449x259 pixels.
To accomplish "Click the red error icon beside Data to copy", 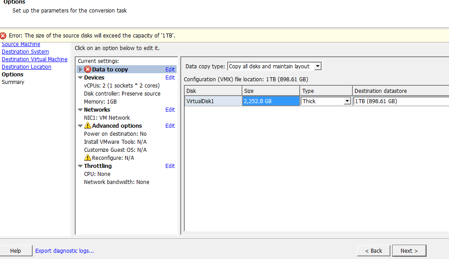I will click(x=88, y=69).
